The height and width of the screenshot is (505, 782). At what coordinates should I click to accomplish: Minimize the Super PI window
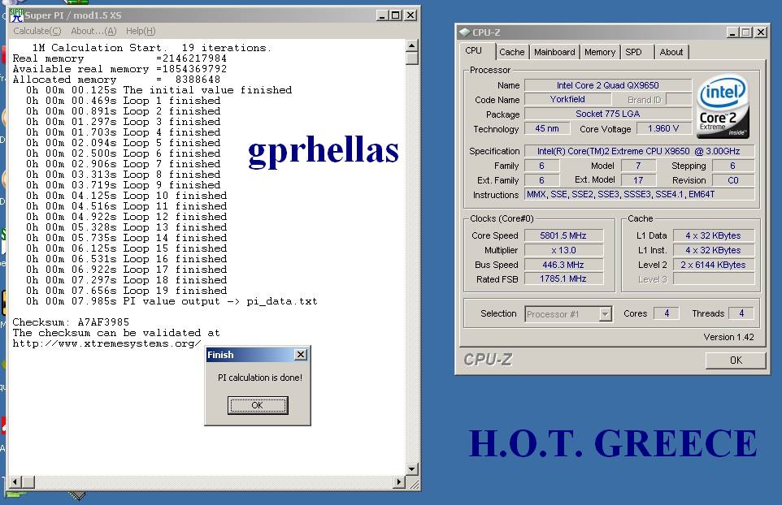point(382,15)
